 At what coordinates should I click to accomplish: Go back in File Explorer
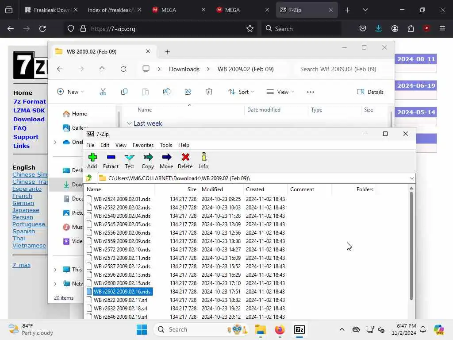pyautogui.click(x=60, y=69)
